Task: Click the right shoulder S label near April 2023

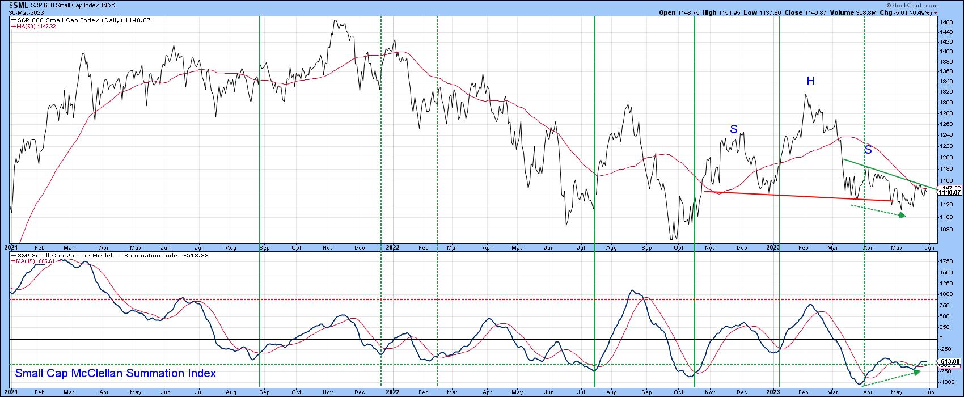Action: [868, 150]
